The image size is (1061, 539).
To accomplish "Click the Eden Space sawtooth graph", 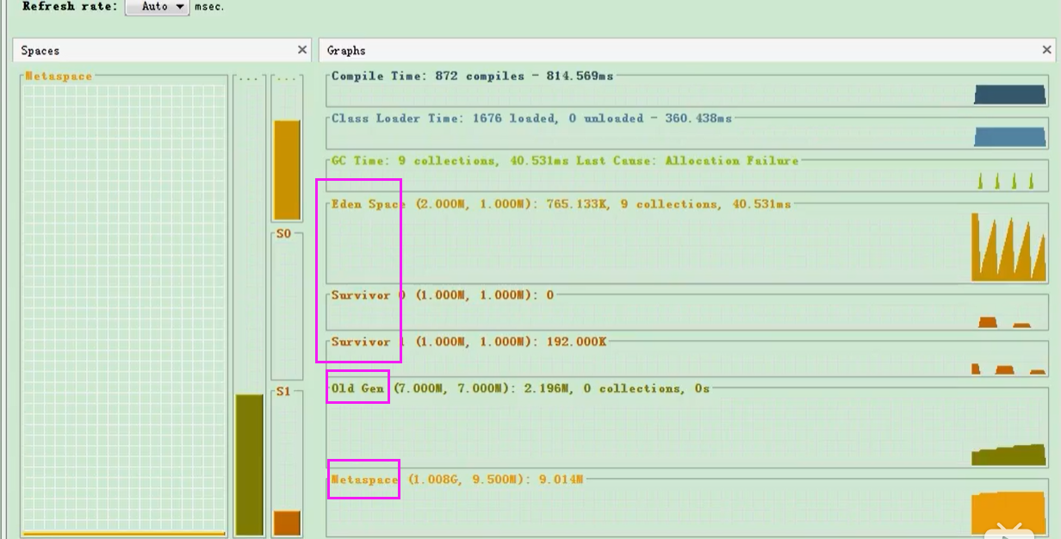I will tap(1008, 247).
